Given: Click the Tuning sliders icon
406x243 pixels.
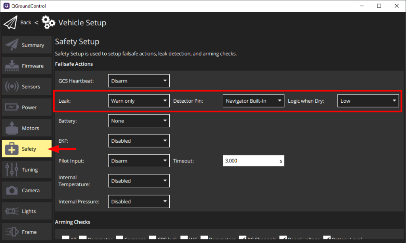Looking at the screenshot, I should point(12,170).
